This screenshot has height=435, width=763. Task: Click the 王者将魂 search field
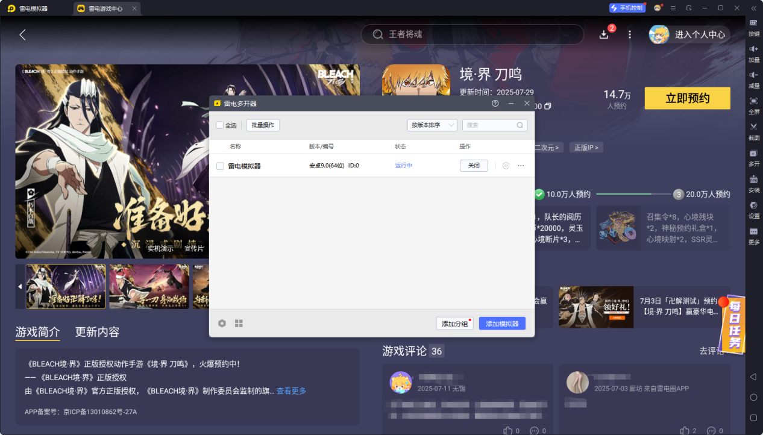click(x=472, y=34)
